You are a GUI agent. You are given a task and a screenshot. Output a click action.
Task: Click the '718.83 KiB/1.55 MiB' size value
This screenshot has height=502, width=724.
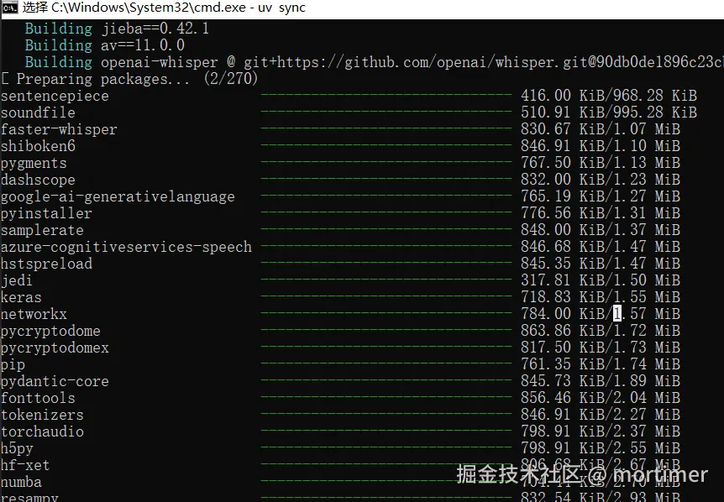pos(601,296)
